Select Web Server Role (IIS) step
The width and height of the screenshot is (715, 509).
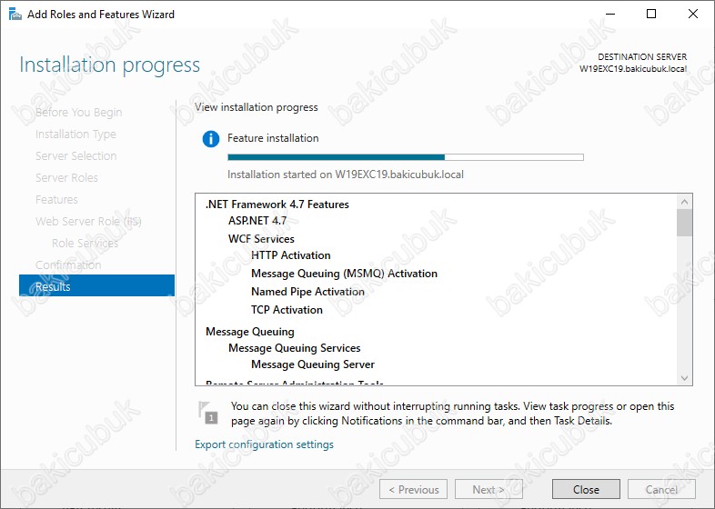(88, 222)
